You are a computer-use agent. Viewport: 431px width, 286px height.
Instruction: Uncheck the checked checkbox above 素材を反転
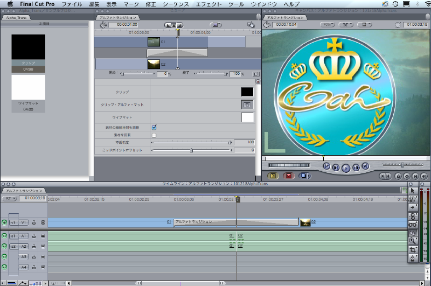click(x=154, y=127)
